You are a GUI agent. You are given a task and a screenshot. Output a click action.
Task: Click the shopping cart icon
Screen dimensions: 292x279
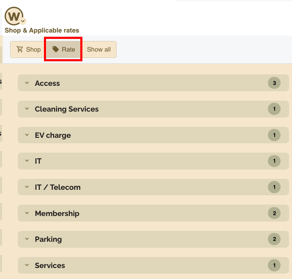pyautogui.click(x=19, y=49)
